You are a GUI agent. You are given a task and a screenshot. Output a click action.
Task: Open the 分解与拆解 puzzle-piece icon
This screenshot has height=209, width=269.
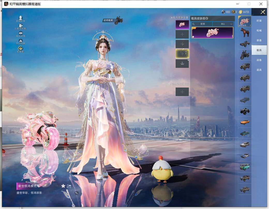tap(21, 26)
